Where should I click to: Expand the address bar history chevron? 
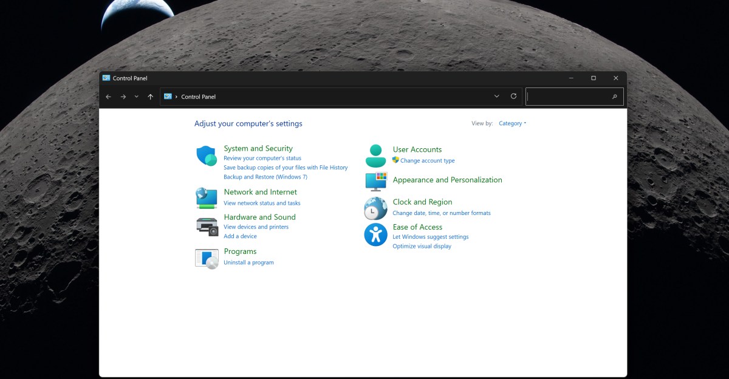click(x=497, y=96)
